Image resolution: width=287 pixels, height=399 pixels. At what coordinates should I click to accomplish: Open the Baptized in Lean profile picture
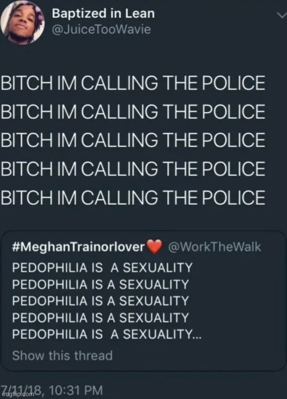(22, 22)
